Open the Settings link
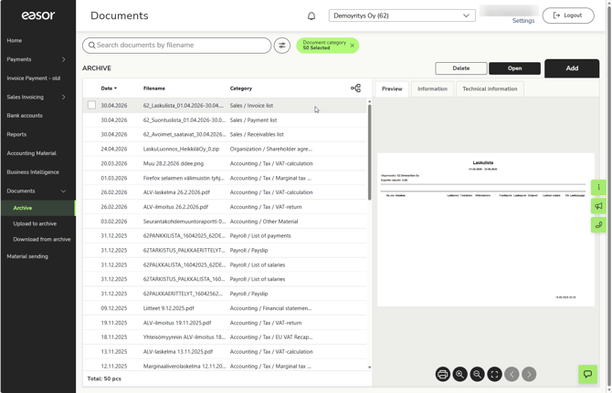This screenshot has height=393, width=612. [x=523, y=21]
